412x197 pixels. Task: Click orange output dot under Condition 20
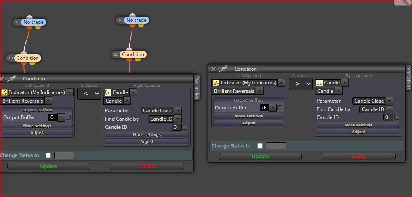click(x=129, y=59)
